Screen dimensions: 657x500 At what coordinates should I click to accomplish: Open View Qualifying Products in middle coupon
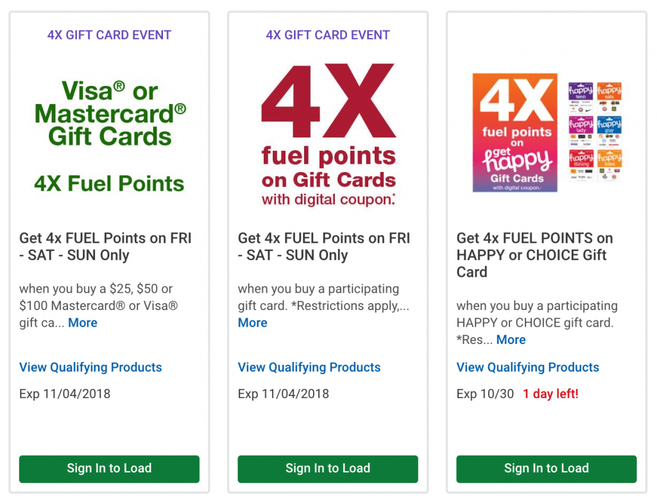click(x=309, y=367)
